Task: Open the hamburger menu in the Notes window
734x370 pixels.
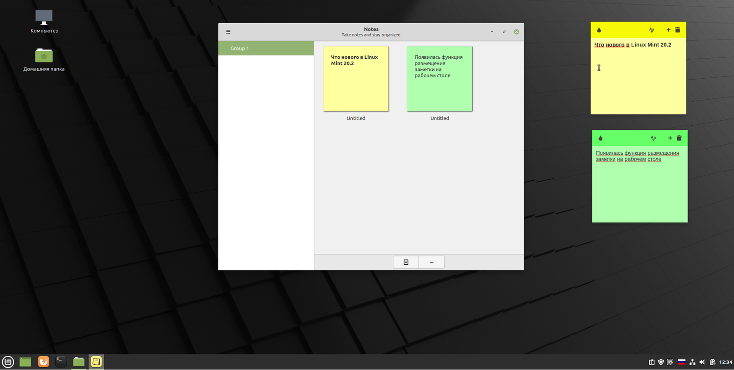Action: coord(228,32)
